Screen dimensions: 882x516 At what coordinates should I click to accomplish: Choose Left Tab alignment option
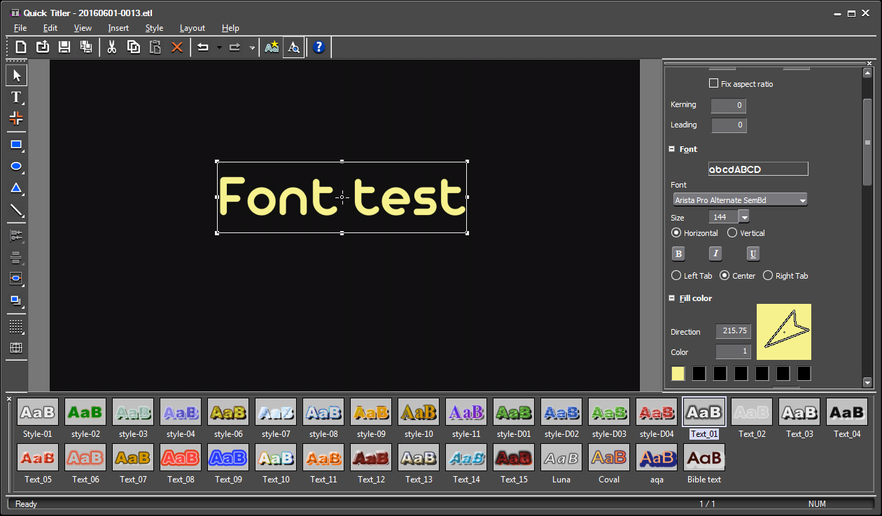click(x=676, y=276)
